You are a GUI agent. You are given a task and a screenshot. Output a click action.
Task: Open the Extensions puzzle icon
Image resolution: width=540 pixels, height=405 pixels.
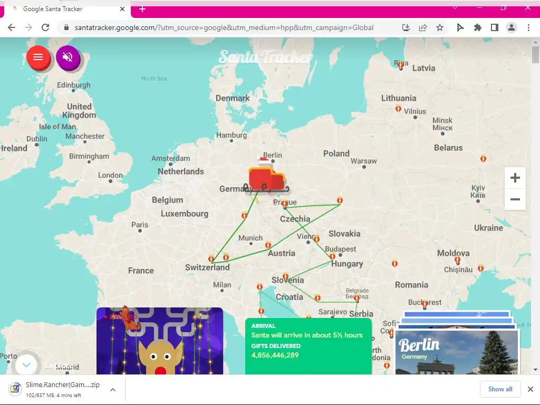pos(477,27)
